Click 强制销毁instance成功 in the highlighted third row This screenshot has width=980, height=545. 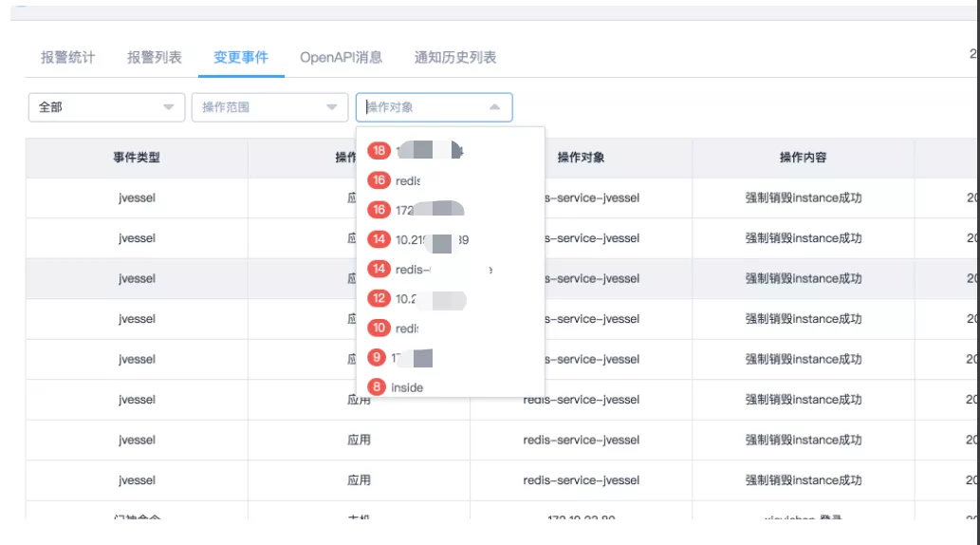(804, 279)
